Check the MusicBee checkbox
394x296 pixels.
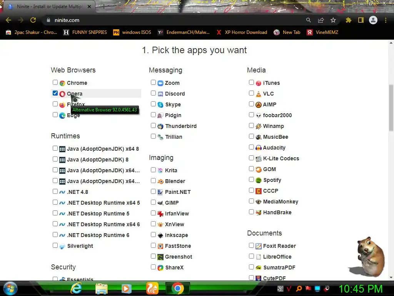(x=251, y=136)
